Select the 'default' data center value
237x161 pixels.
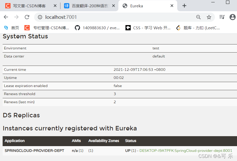click(x=159, y=56)
